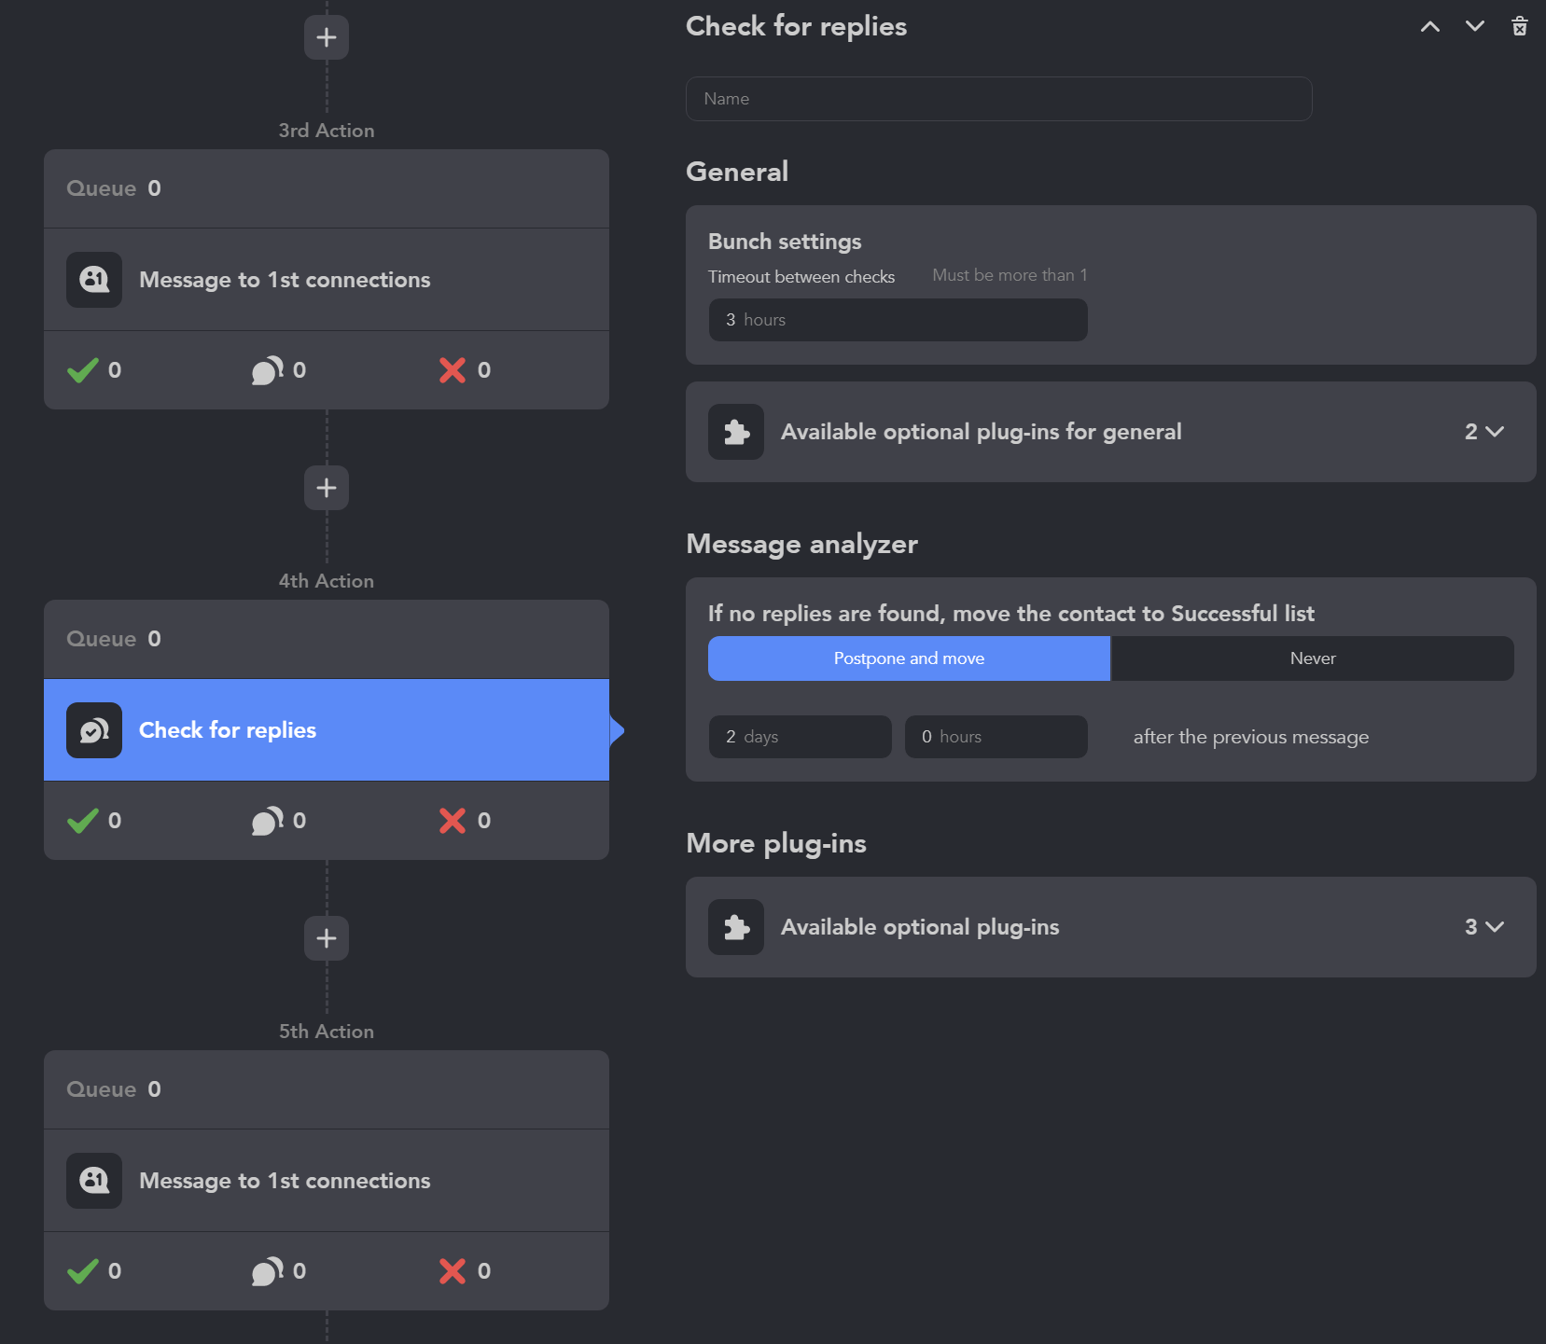This screenshot has height=1344, width=1546.
Task: Click the red X icon in 5th Action
Action: 453,1271
